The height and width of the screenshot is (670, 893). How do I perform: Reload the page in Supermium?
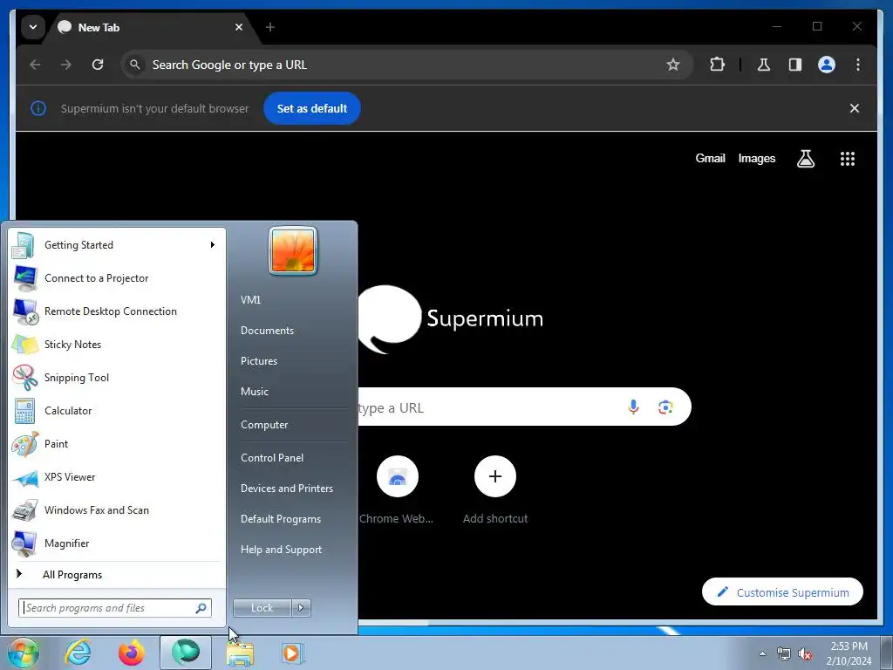coord(98,65)
